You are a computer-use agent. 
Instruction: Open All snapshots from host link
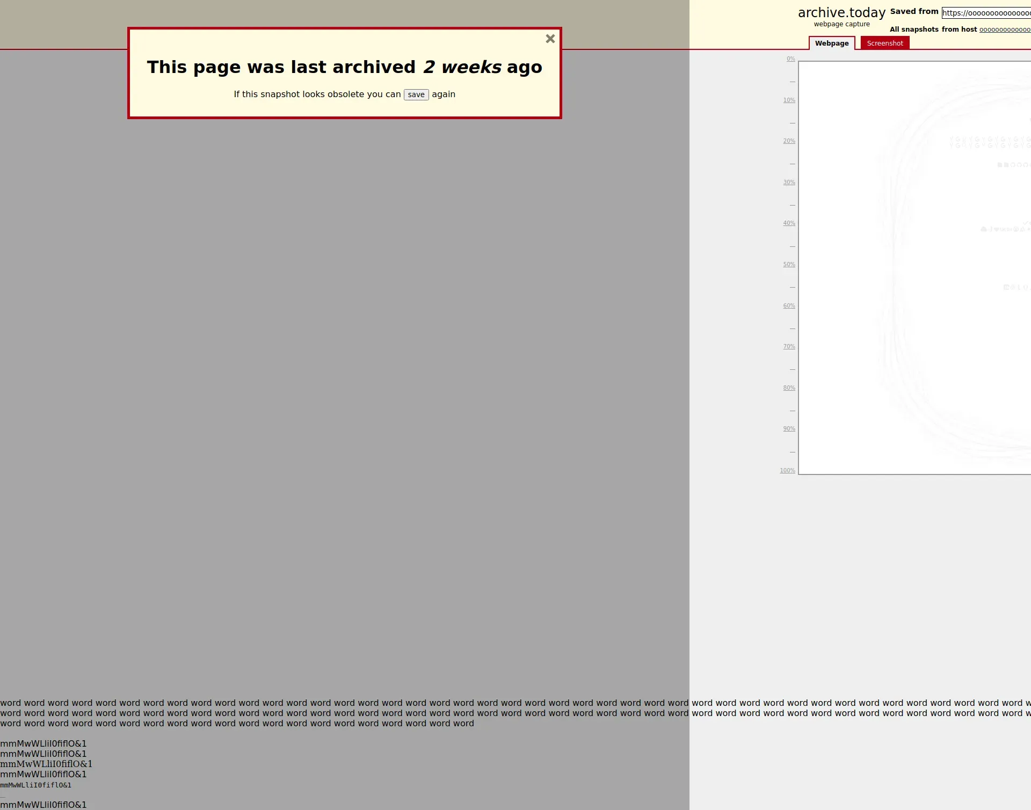click(1004, 30)
